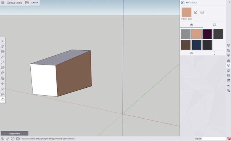
Task: Click the active Materials panel icon
Action: (228, 65)
